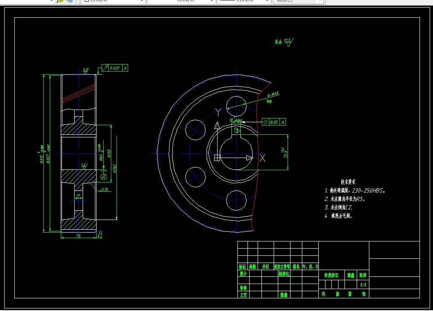Pick the lower-left φ40 hole circle
Viewport: 433px width, 311px height.
tap(196, 177)
